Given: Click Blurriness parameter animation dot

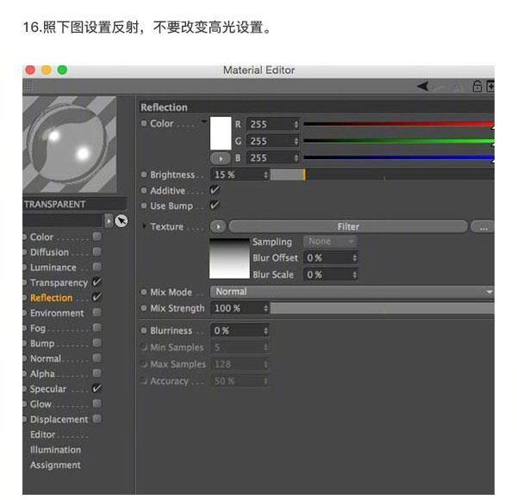Looking at the screenshot, I should tap(144, 330).
